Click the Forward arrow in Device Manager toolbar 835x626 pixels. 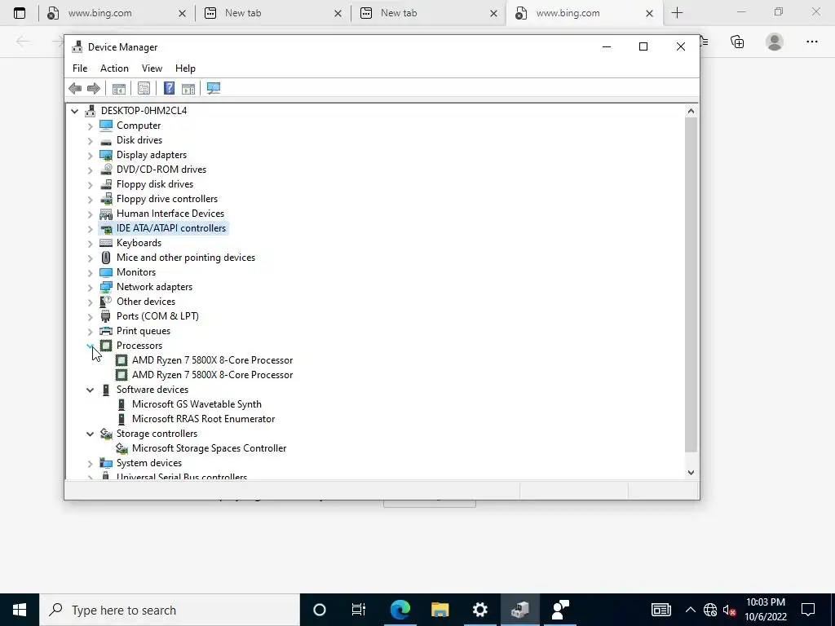click(94, 88)
